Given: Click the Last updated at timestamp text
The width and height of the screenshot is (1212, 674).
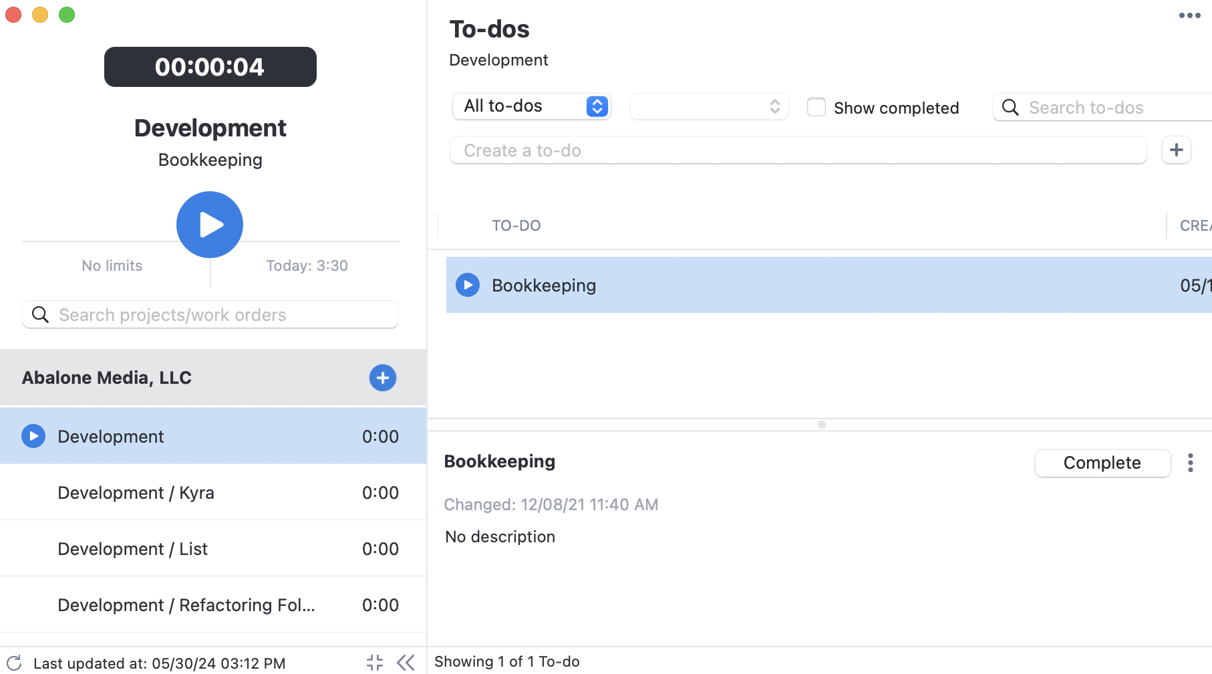Looking at the screenshot, I should pyautogui.click(x=160, y=663).
